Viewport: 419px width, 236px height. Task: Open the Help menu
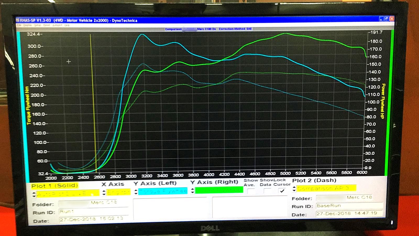(x=67, y=25)
